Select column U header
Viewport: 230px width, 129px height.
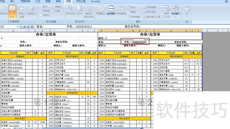207,31
